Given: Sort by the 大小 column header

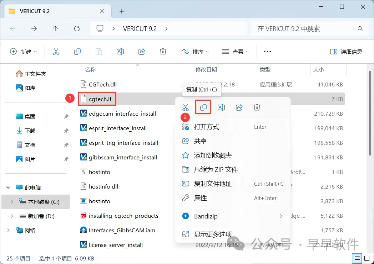Looking at the screenshot, I should (x=318, y=70).
